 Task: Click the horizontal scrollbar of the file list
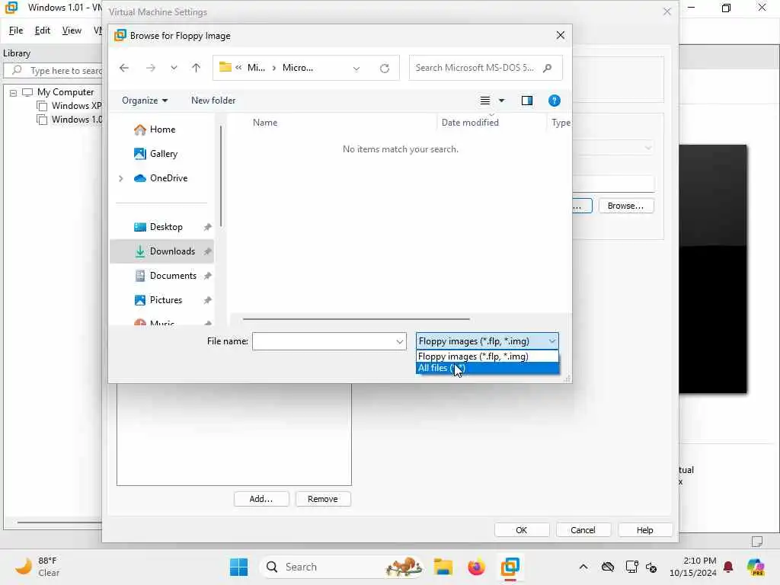click(356, 319)
